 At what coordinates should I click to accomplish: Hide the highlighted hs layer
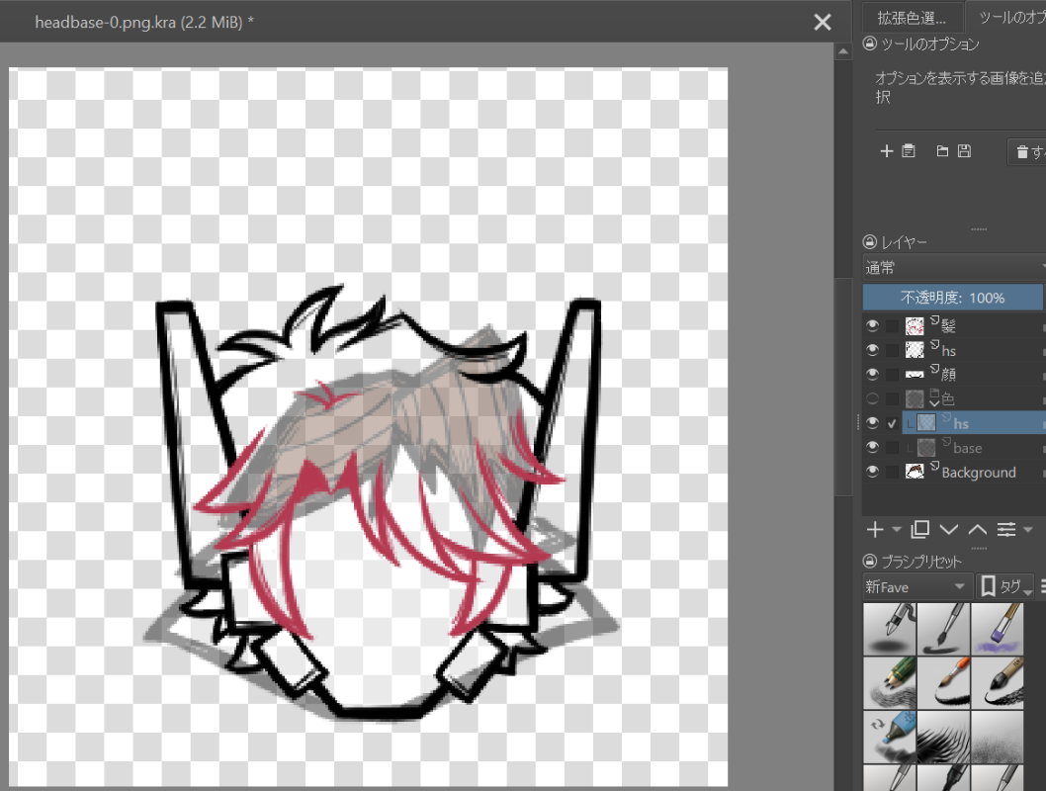(872, 423)
